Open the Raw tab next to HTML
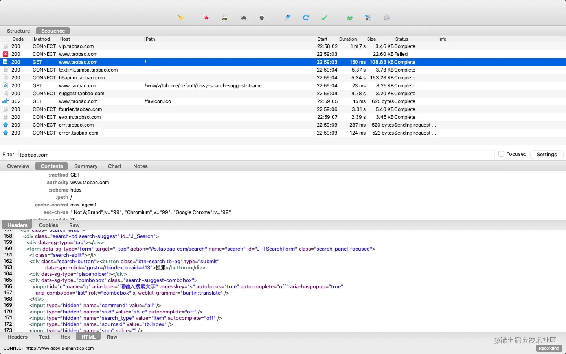 click(x=112, y=337)
